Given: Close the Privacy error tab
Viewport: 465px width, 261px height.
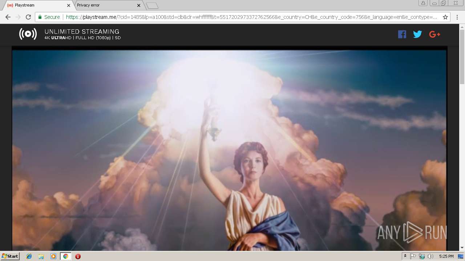Looking at the screenshot, I should tap(139, 5).
